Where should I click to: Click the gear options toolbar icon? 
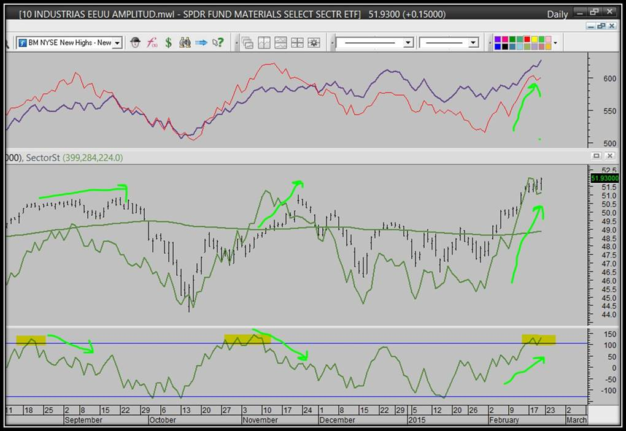(314, 43)
